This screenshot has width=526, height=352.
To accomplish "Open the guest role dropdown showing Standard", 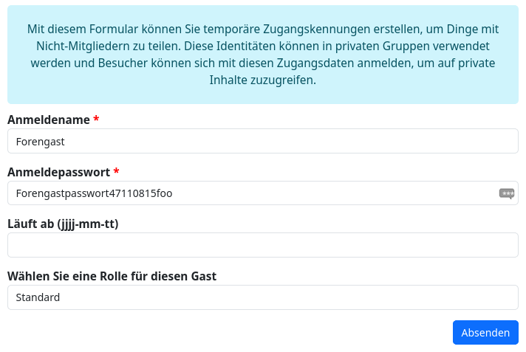I will click(263, 297).
